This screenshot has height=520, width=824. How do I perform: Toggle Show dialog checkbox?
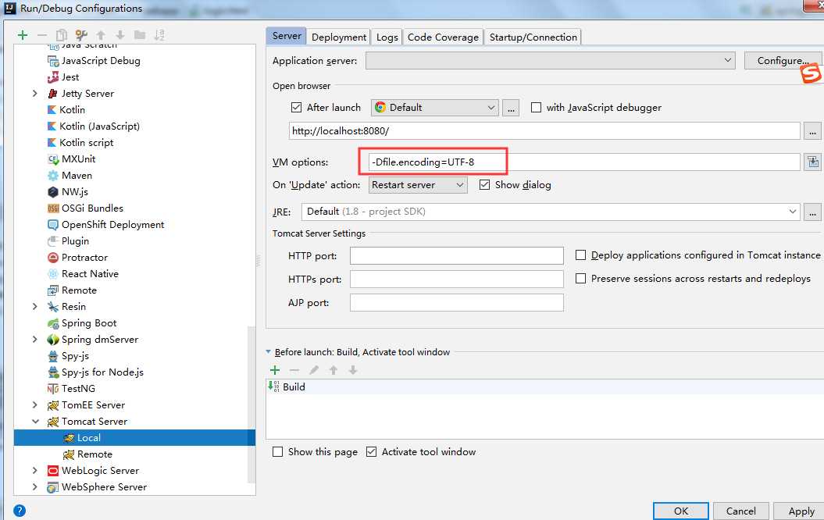click(x=484, y=185)
